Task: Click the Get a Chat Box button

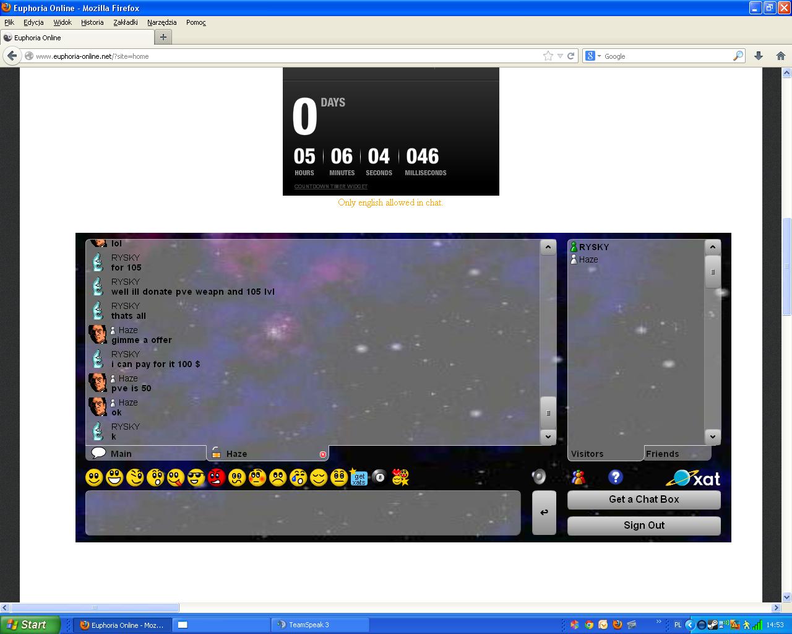Action: (x=644, y=500)
